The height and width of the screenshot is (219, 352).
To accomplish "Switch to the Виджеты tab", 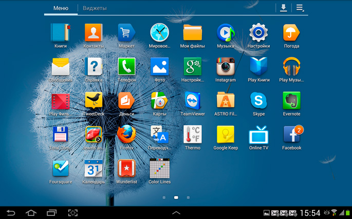I will coord(95,8).
